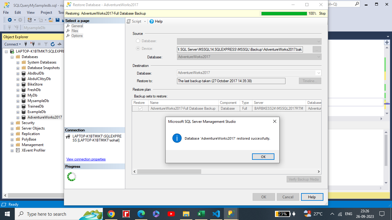The width and height of the screenshot is (392, 220).
Task: Open the Project menu in SSMS
Action: pos(47,13)
